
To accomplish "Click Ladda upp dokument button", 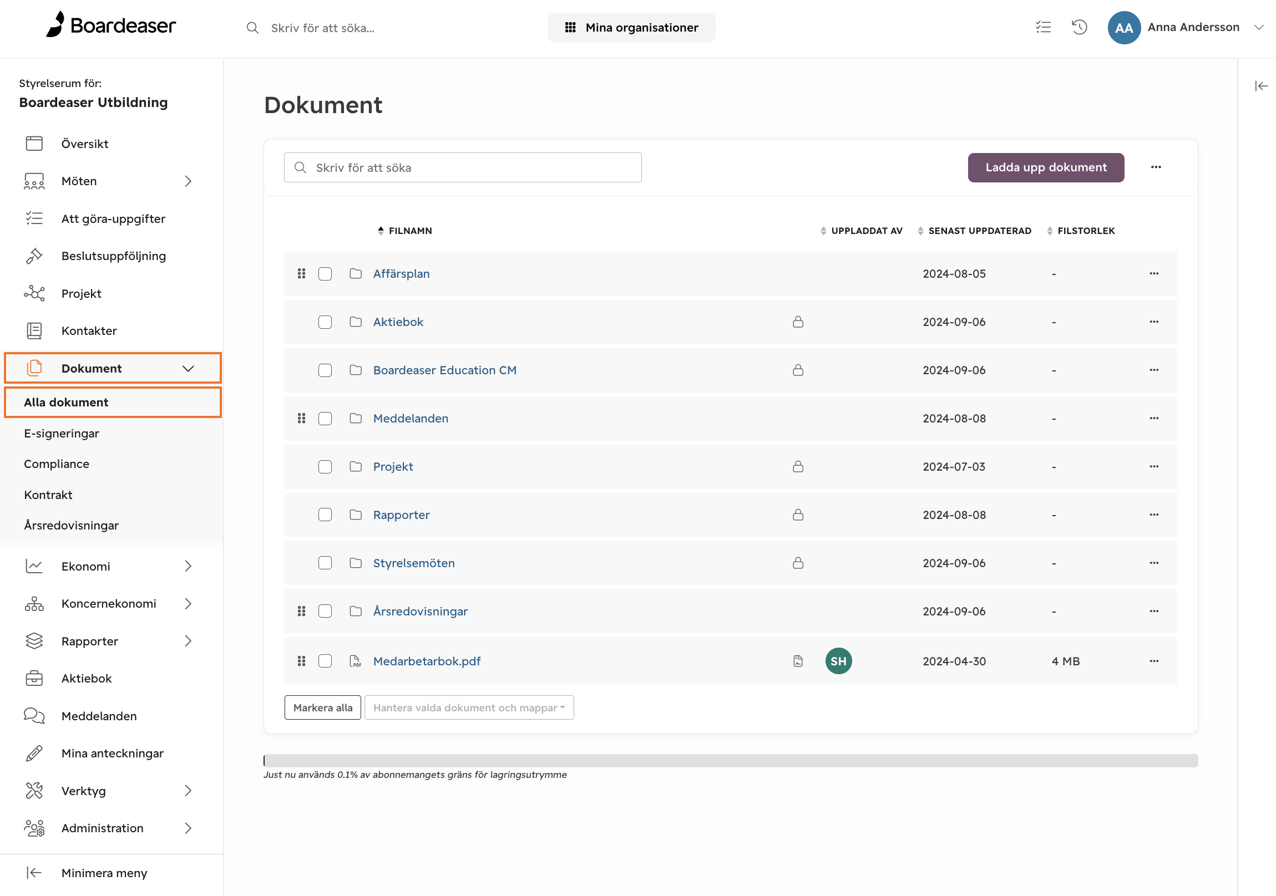I will pos(1046,167).
